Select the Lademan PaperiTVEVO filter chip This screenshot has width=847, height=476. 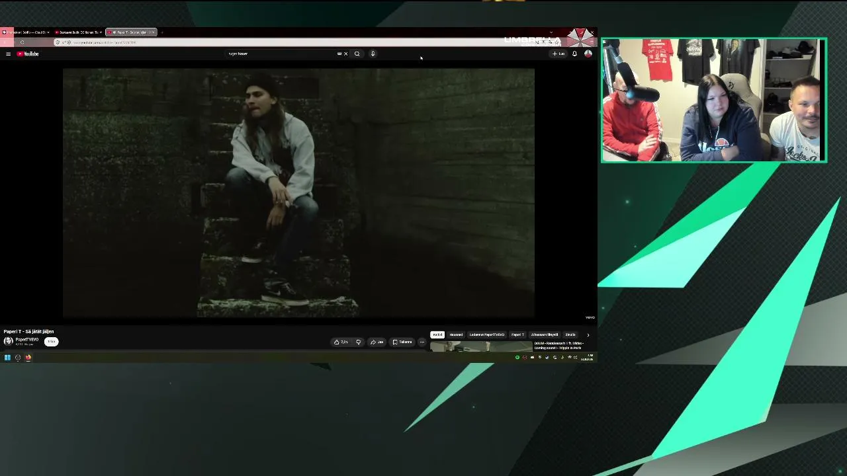click(487, 335)
